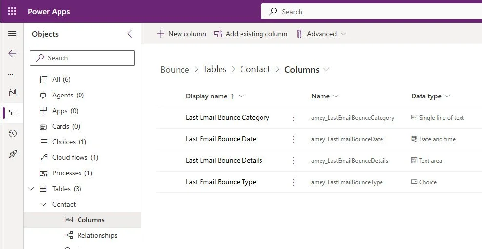
Task: Click Contact breadcrumb link
Action: click(255, 69)
